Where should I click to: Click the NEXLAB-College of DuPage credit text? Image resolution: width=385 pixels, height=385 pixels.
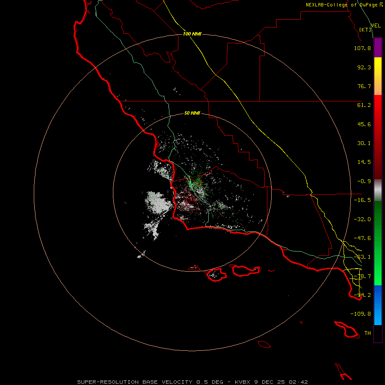coord(344,5)
